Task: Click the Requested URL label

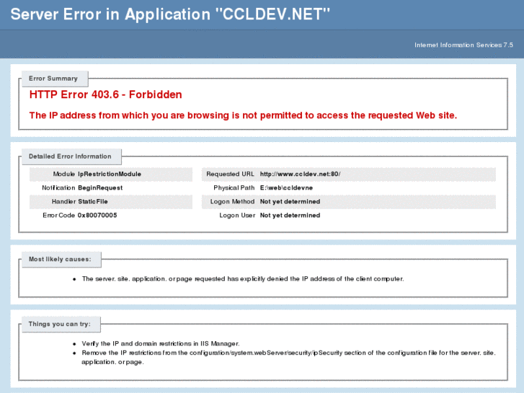Action: 230,174
